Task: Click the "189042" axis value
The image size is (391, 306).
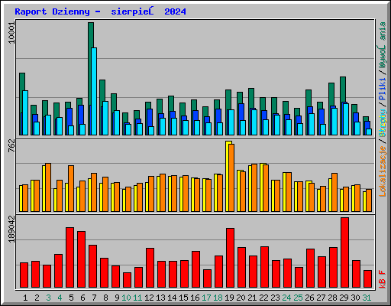Action: 11,229
